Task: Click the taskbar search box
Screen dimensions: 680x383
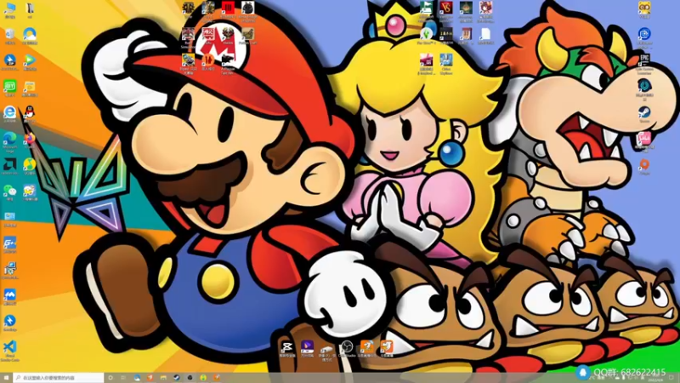Action: click(x=59, y=378)
